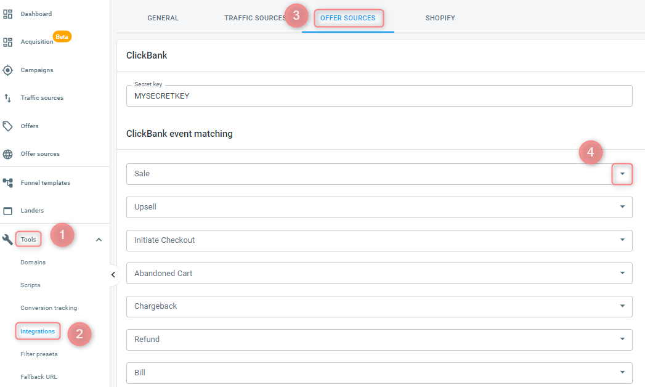Viewport: 645px width, 387px height.
Task: Click the ClickBank section title
Action: [x=147, y=55]
